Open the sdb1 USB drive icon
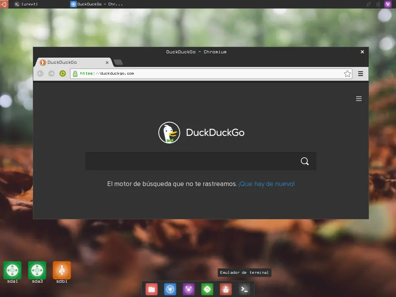Viewport: 396px width, 297px height. tap(62, 272)
